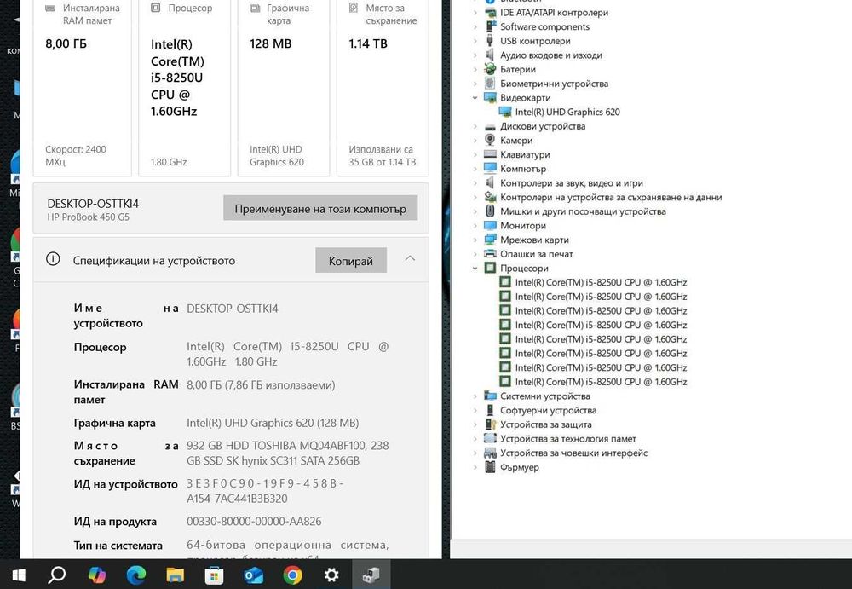Viewport: 852px width, 589px height.
Task: Click the Батерии battery icon
Action: (490, 69)
